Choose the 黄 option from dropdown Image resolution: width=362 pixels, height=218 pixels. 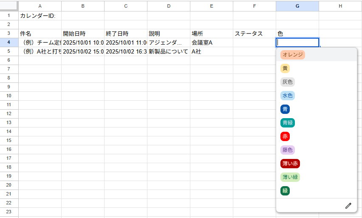point(285,68)
